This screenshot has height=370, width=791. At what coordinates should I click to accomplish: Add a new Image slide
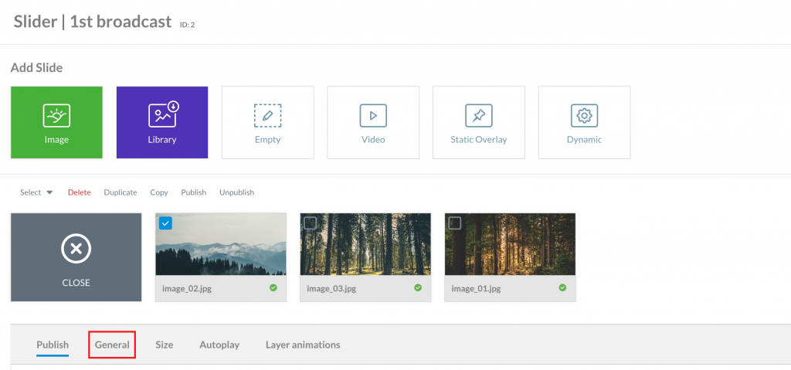point(56,122)
